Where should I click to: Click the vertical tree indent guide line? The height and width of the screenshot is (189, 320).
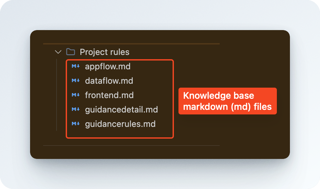click(57, 95)
